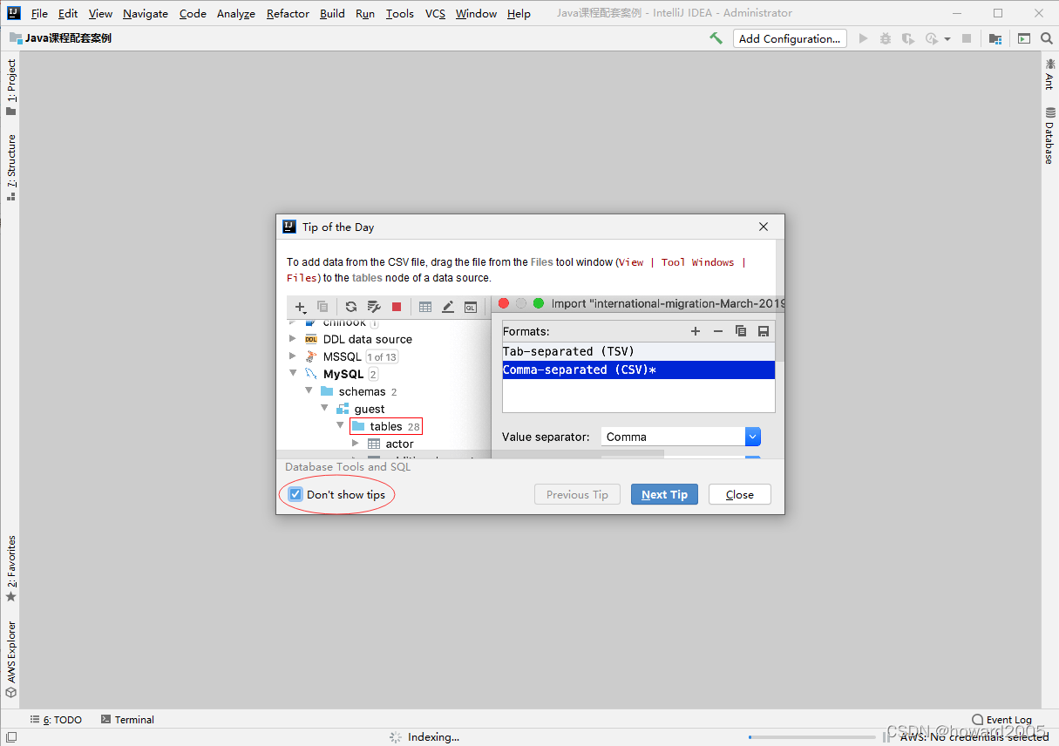Open the Analyze menu
1059x746 pixels.
236,13
